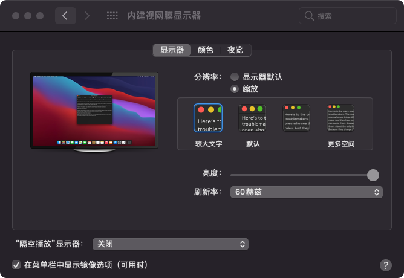
Task: Open the 刷新率 60赫兹 dropdown
Action: tap(307, 192)
